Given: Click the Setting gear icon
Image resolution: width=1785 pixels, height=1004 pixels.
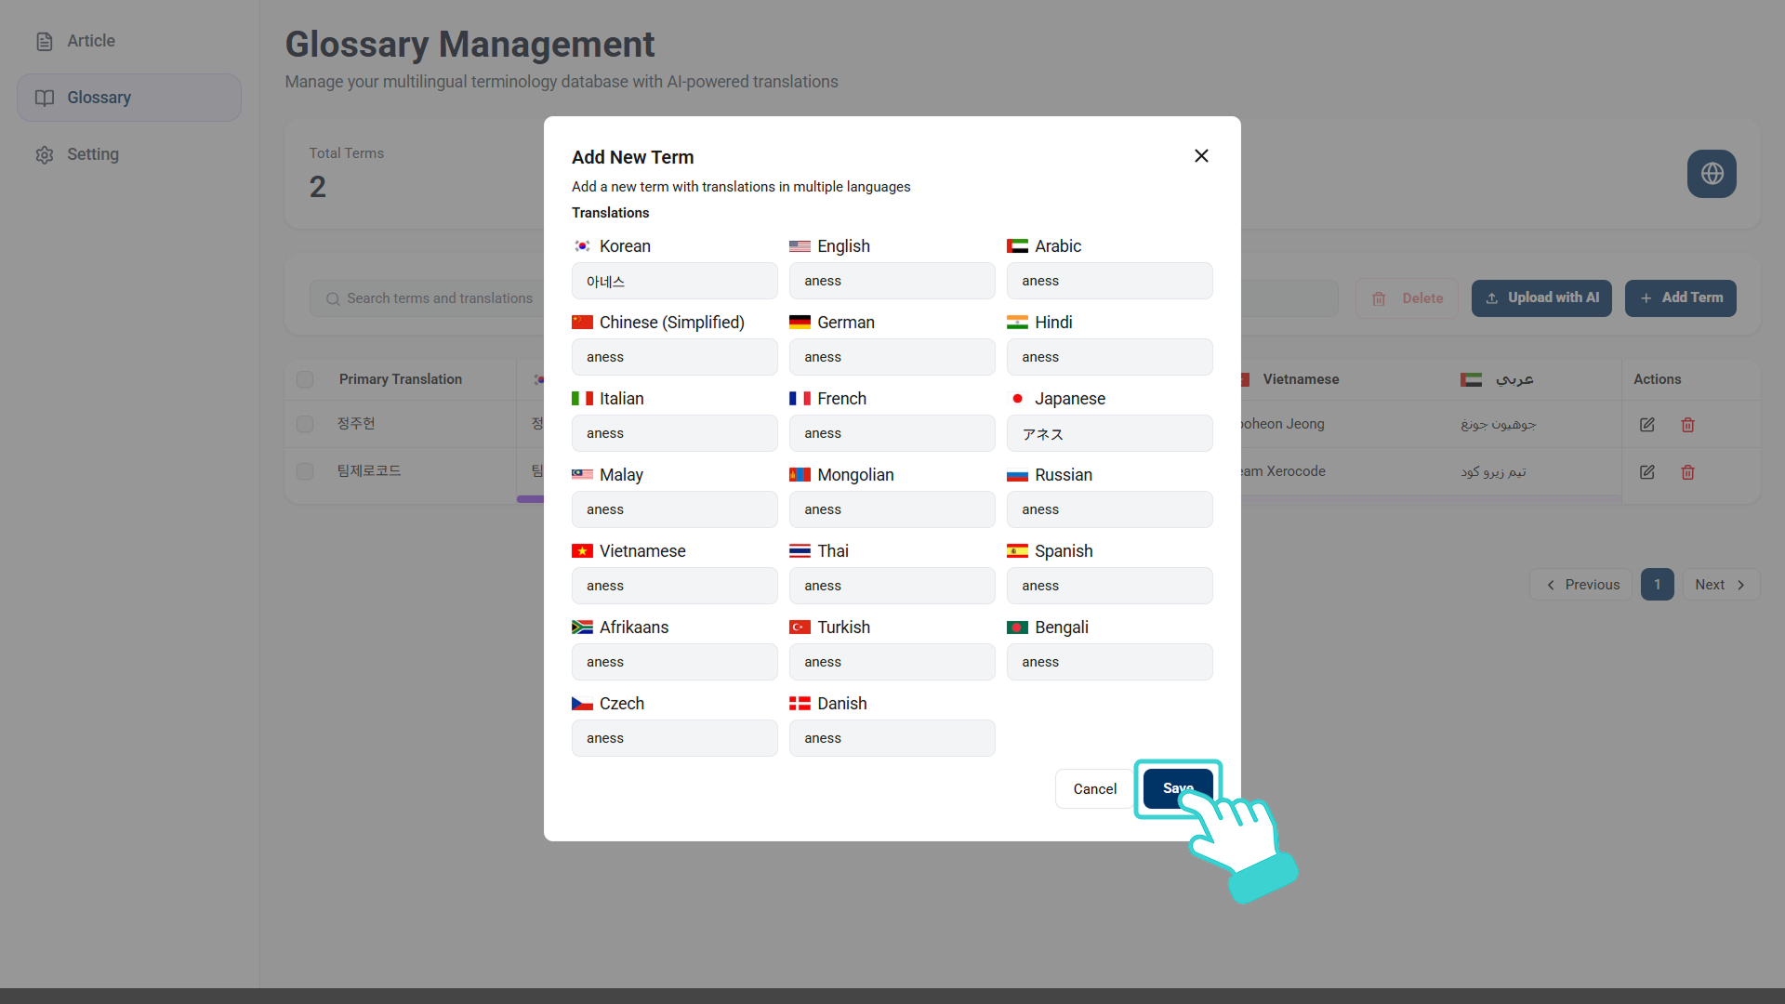Looking at the screenshot, I should point(45,155).
